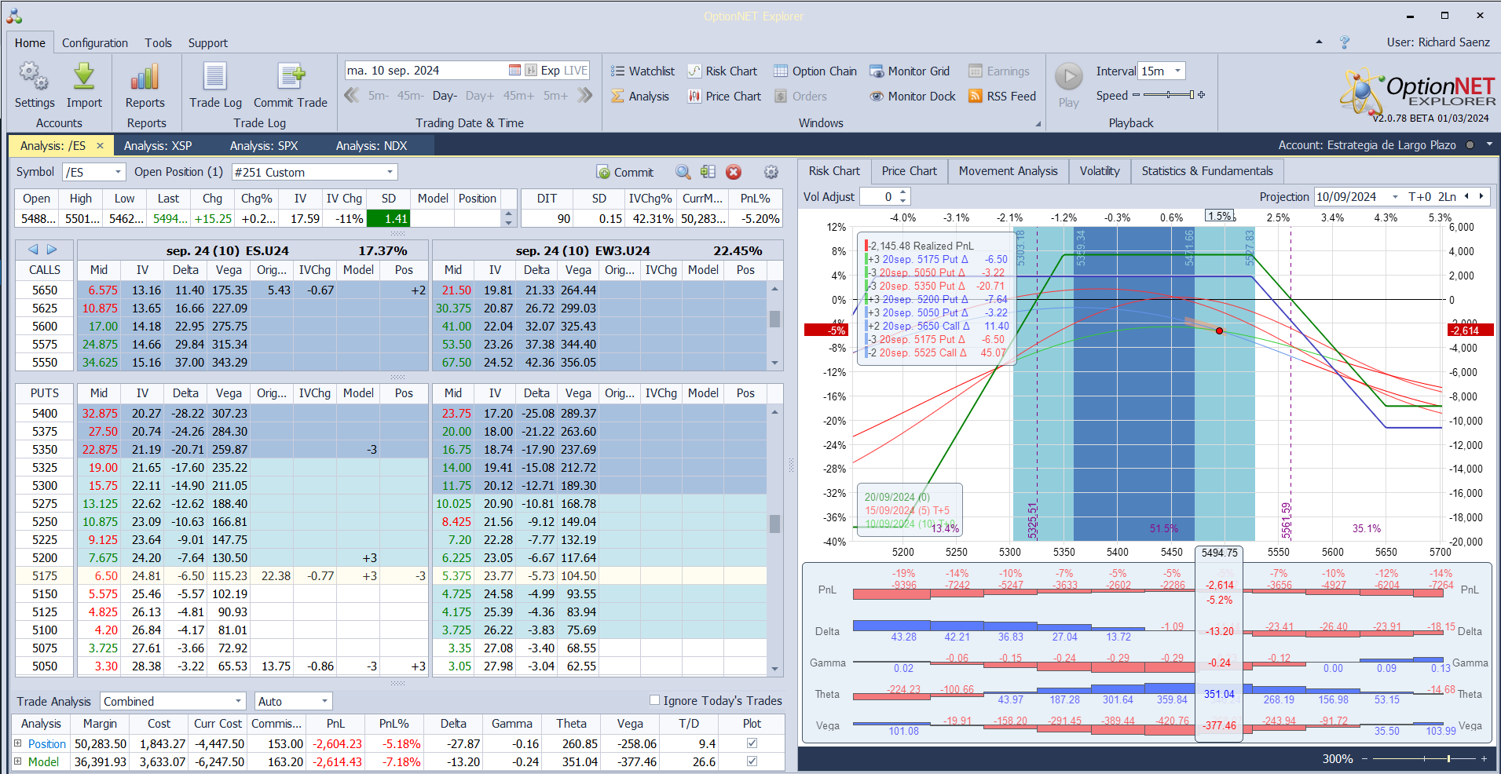This screenshot has width=1501, height=774.
Task: Go to previous expiration with left arrow
Action: 33,250
